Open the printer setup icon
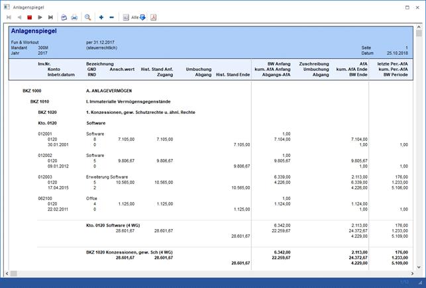 64,17
